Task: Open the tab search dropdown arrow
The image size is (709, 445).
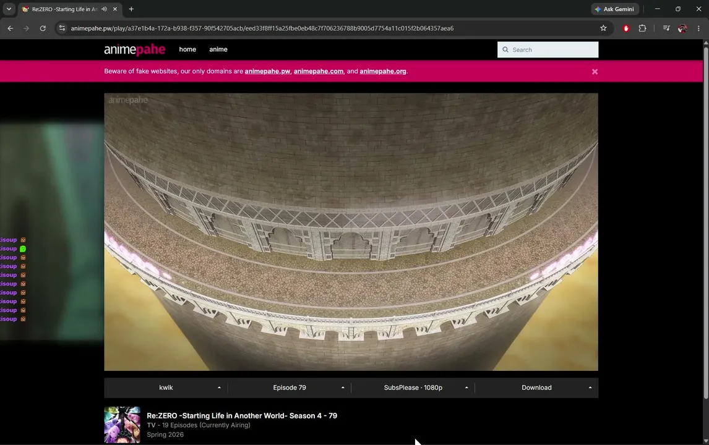Action: coord(9,9)
